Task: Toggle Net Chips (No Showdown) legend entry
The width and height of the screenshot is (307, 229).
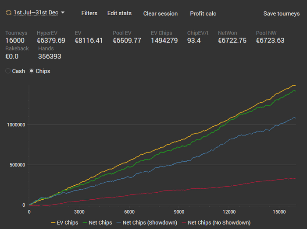Action: click(216, 222)
